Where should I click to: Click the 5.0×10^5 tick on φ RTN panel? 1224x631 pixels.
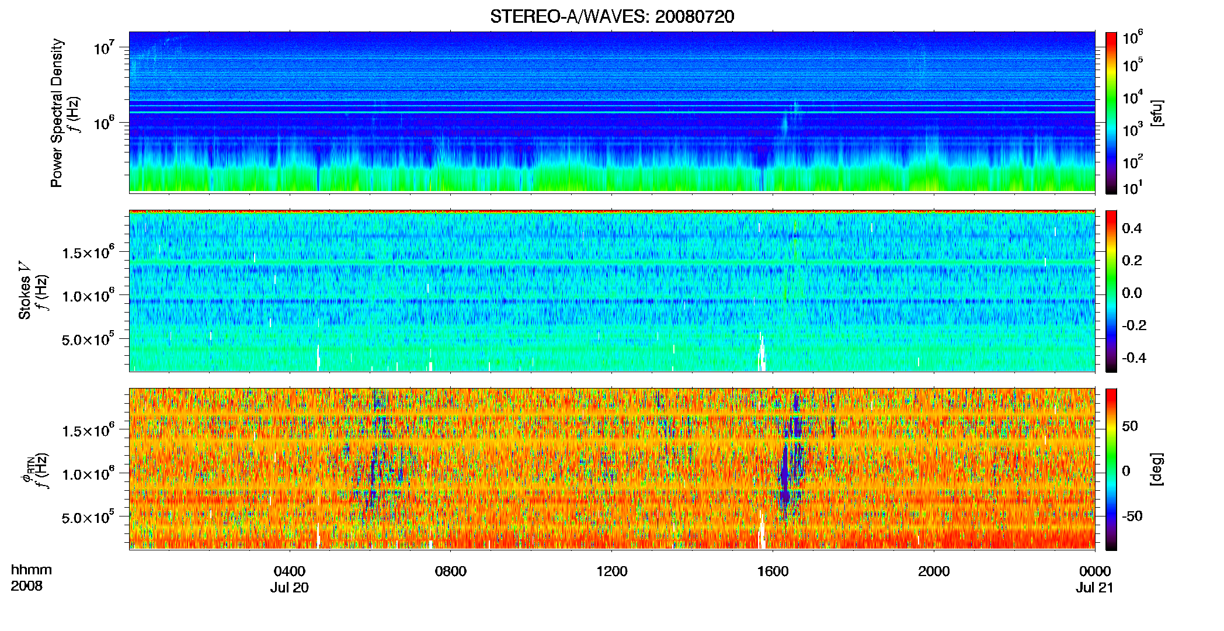coord(88,517)
